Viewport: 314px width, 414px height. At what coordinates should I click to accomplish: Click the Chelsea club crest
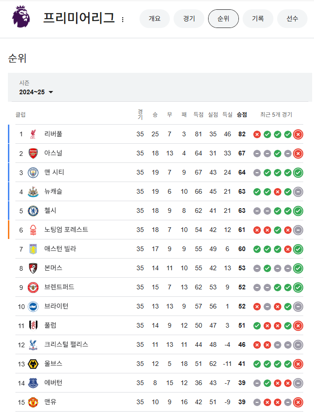pos(33,211)
